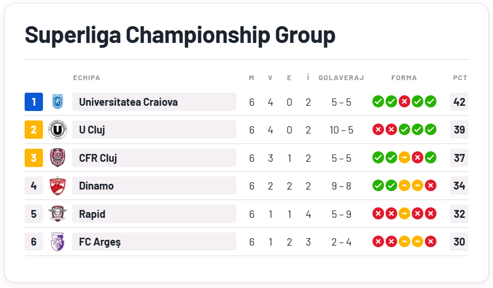Click the FC Argeș club crest
The width and height of the screenshot is (493, 288).
tap(57, 242)
